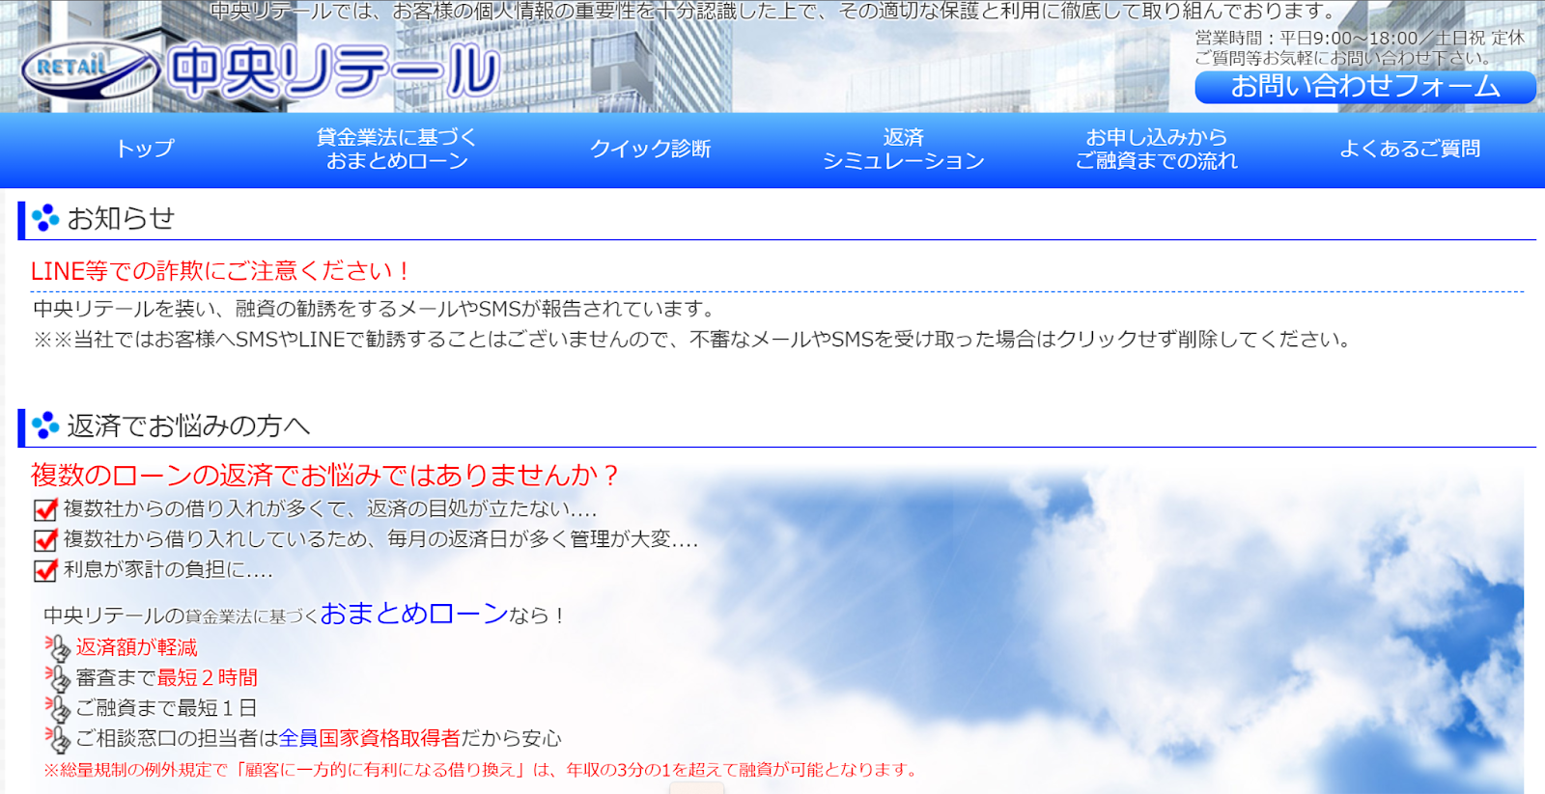Click pointing hand icon beside 返済額が軽減

pos(57,647)
